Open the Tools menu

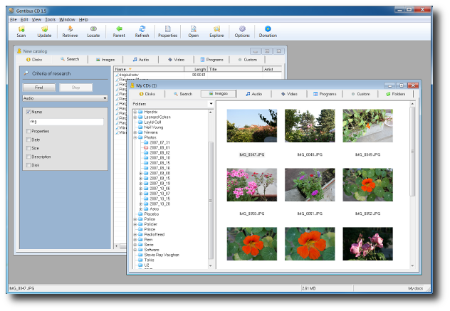(51, 19)
